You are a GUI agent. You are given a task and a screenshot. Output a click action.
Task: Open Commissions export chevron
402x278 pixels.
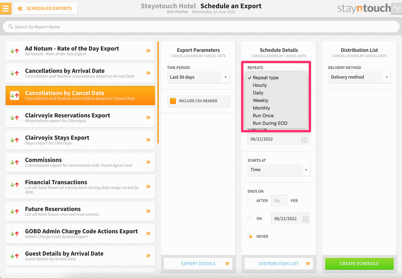pos(148,162)
